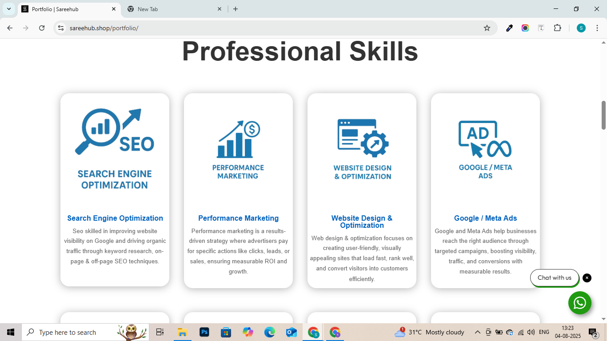The image size is (607, 341).
Task: Bookmark this page with the star icon
Action: point(487,28)
